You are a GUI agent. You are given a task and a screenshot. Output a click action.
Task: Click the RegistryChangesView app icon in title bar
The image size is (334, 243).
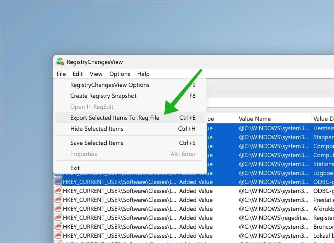60,61
